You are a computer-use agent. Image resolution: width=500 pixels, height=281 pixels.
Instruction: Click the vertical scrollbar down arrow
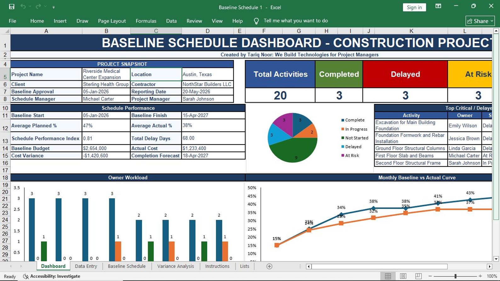pos(496,259)
